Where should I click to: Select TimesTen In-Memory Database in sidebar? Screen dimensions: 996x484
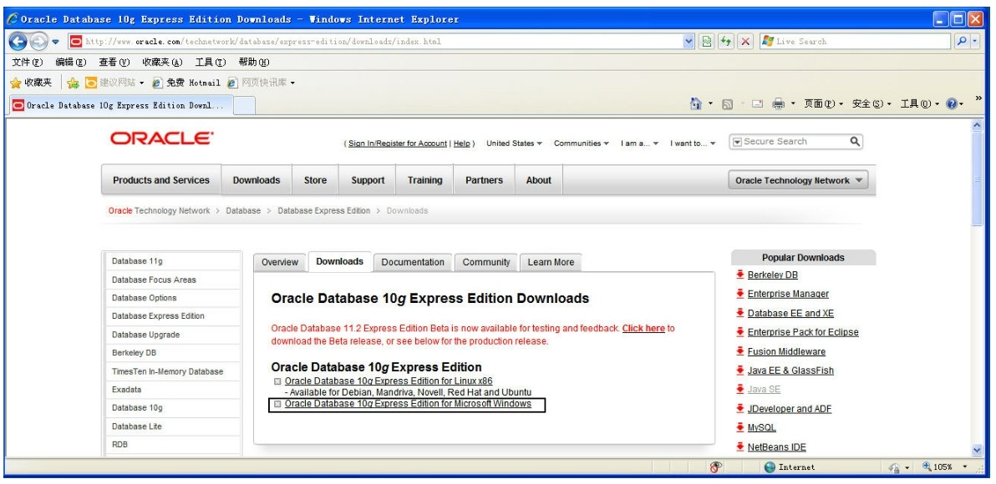click(168, 371)
